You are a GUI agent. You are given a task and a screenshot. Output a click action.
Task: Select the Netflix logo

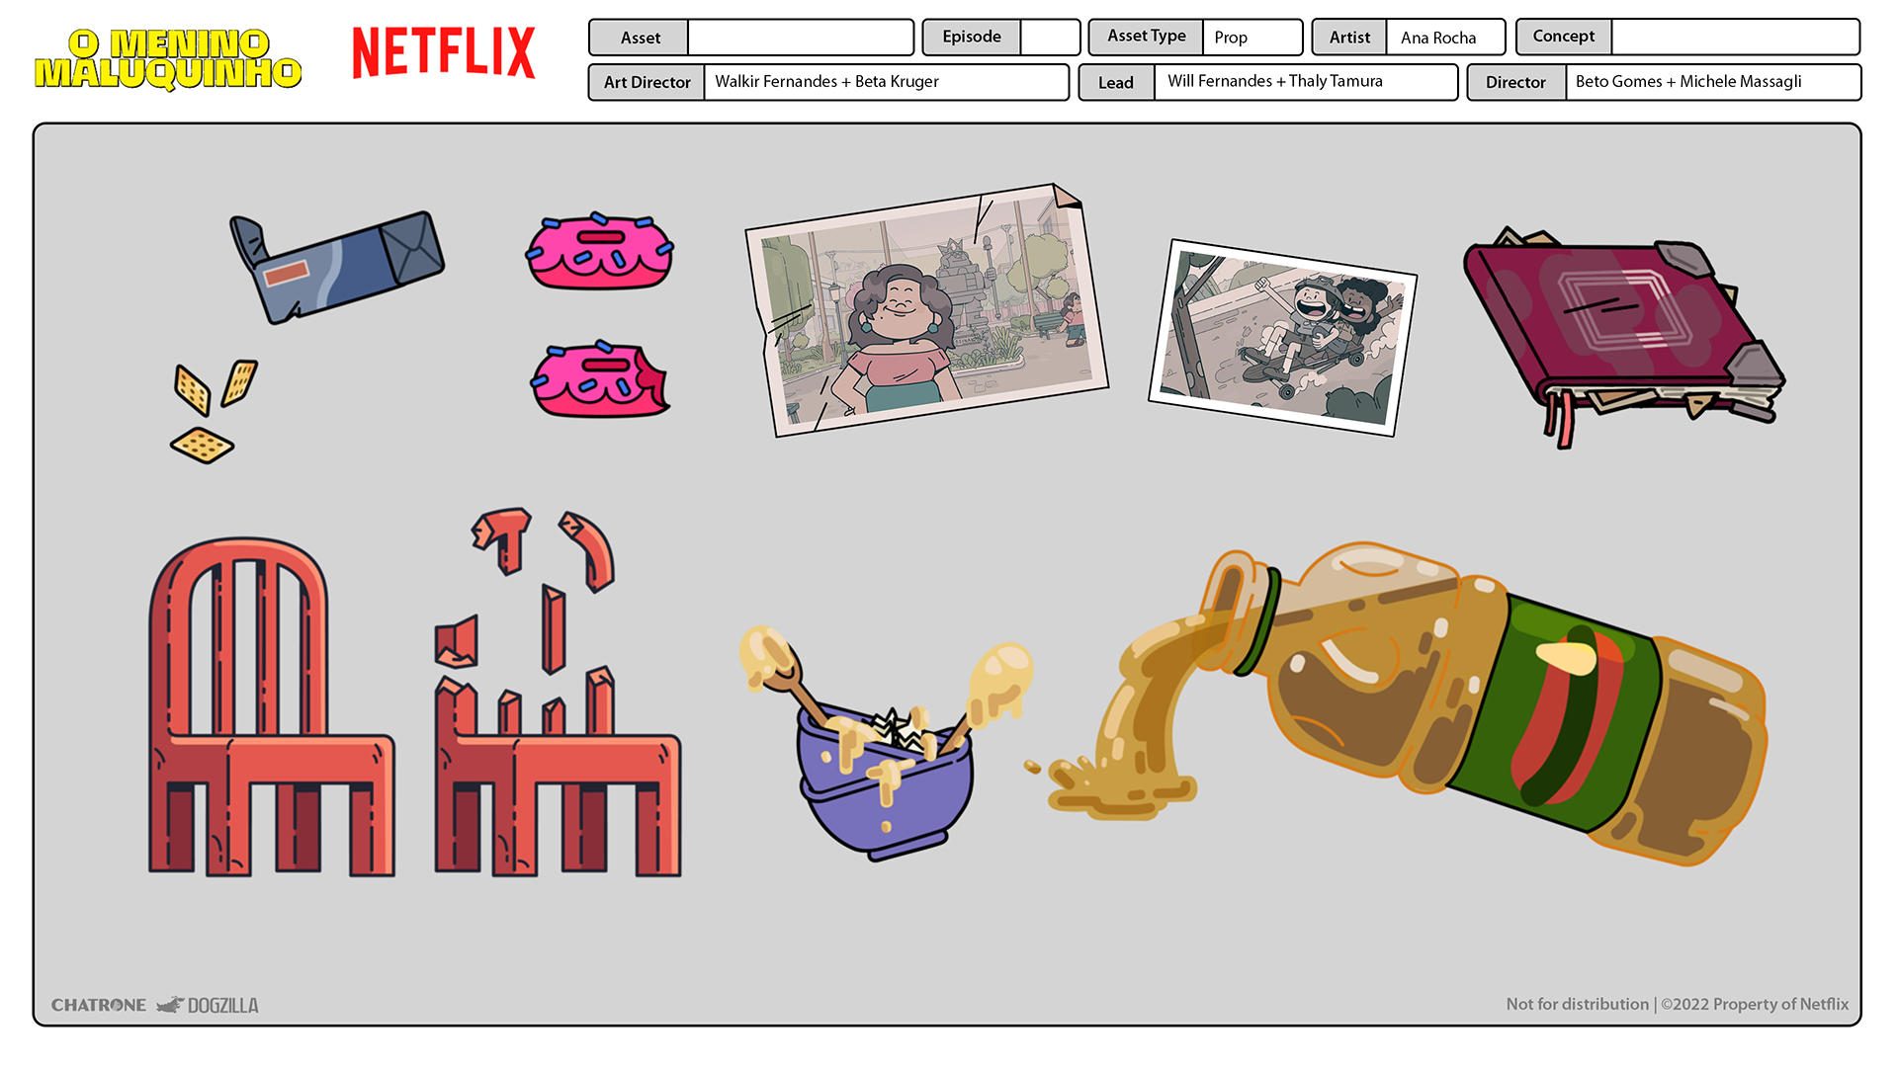click(444, 52)
